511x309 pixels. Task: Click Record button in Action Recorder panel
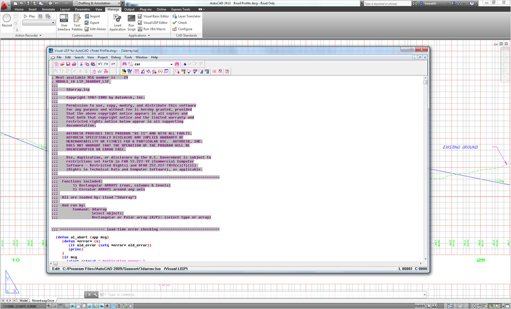7,20
